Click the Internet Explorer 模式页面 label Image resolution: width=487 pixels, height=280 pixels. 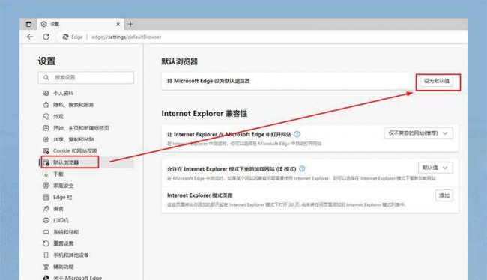coord(200,195)
